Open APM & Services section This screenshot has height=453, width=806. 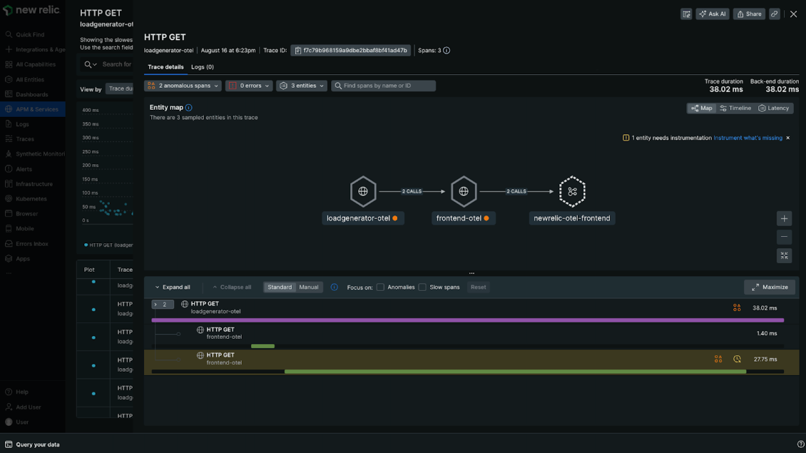point(32,109)
